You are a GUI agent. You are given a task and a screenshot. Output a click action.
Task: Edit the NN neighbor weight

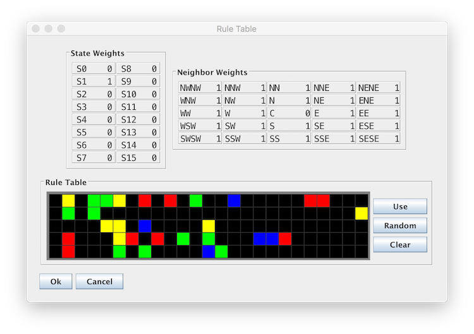289,88
